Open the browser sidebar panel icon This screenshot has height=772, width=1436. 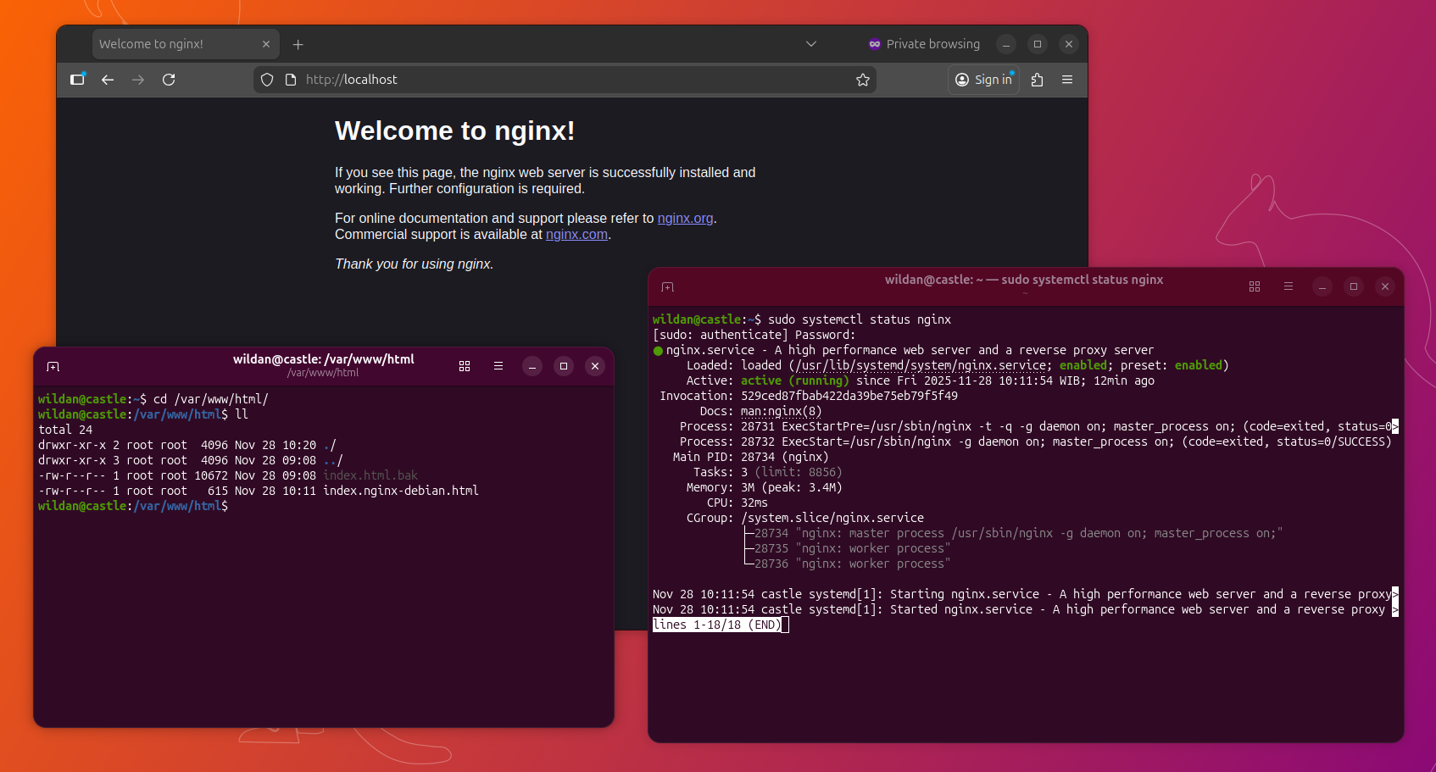77,80
